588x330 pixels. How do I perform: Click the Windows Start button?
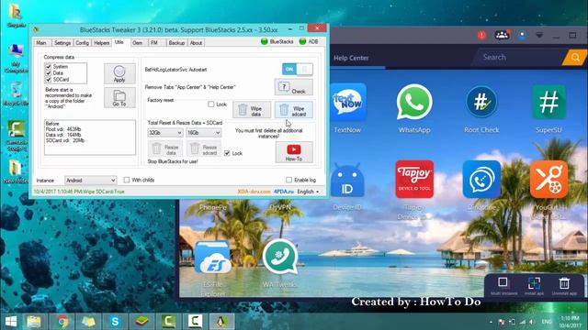(11, 322)
